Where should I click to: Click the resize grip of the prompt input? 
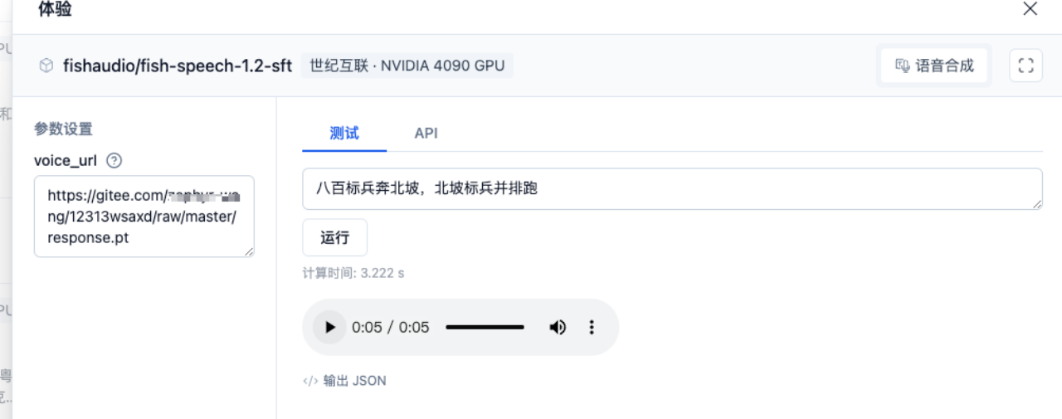click(1037, 204)
